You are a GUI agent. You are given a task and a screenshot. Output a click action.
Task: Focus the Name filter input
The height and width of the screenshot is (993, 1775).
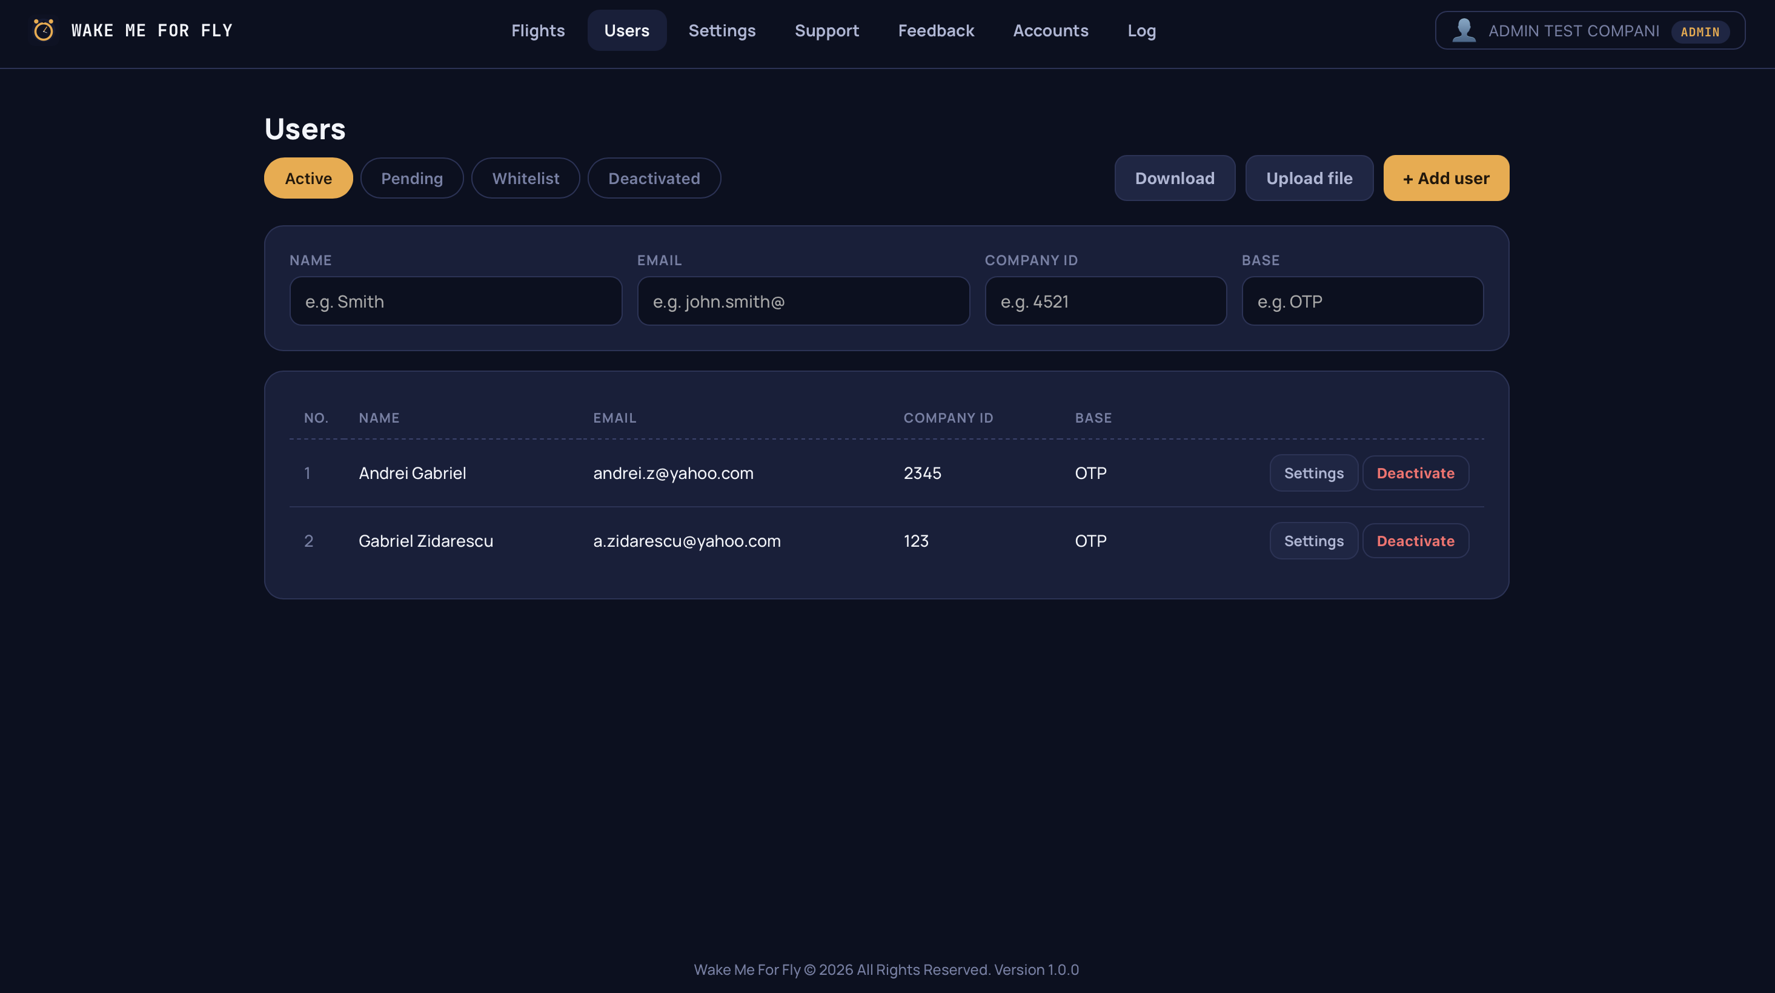point(456,301)
